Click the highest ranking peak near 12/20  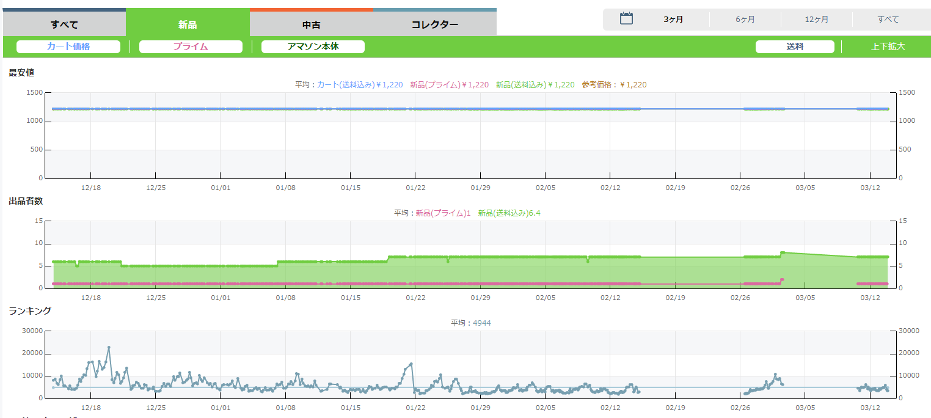coord(109,348)
